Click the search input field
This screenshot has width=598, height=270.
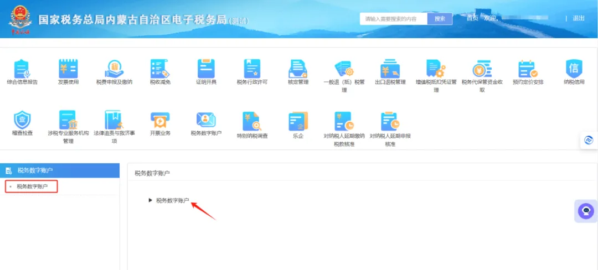point(394,18)
